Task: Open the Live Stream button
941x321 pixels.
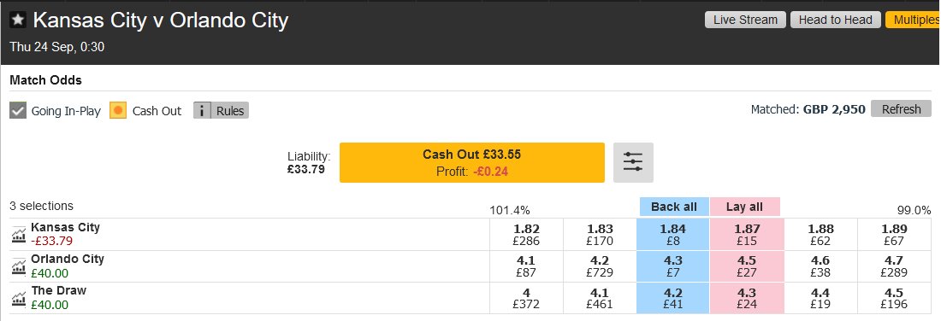Action: 745,20
